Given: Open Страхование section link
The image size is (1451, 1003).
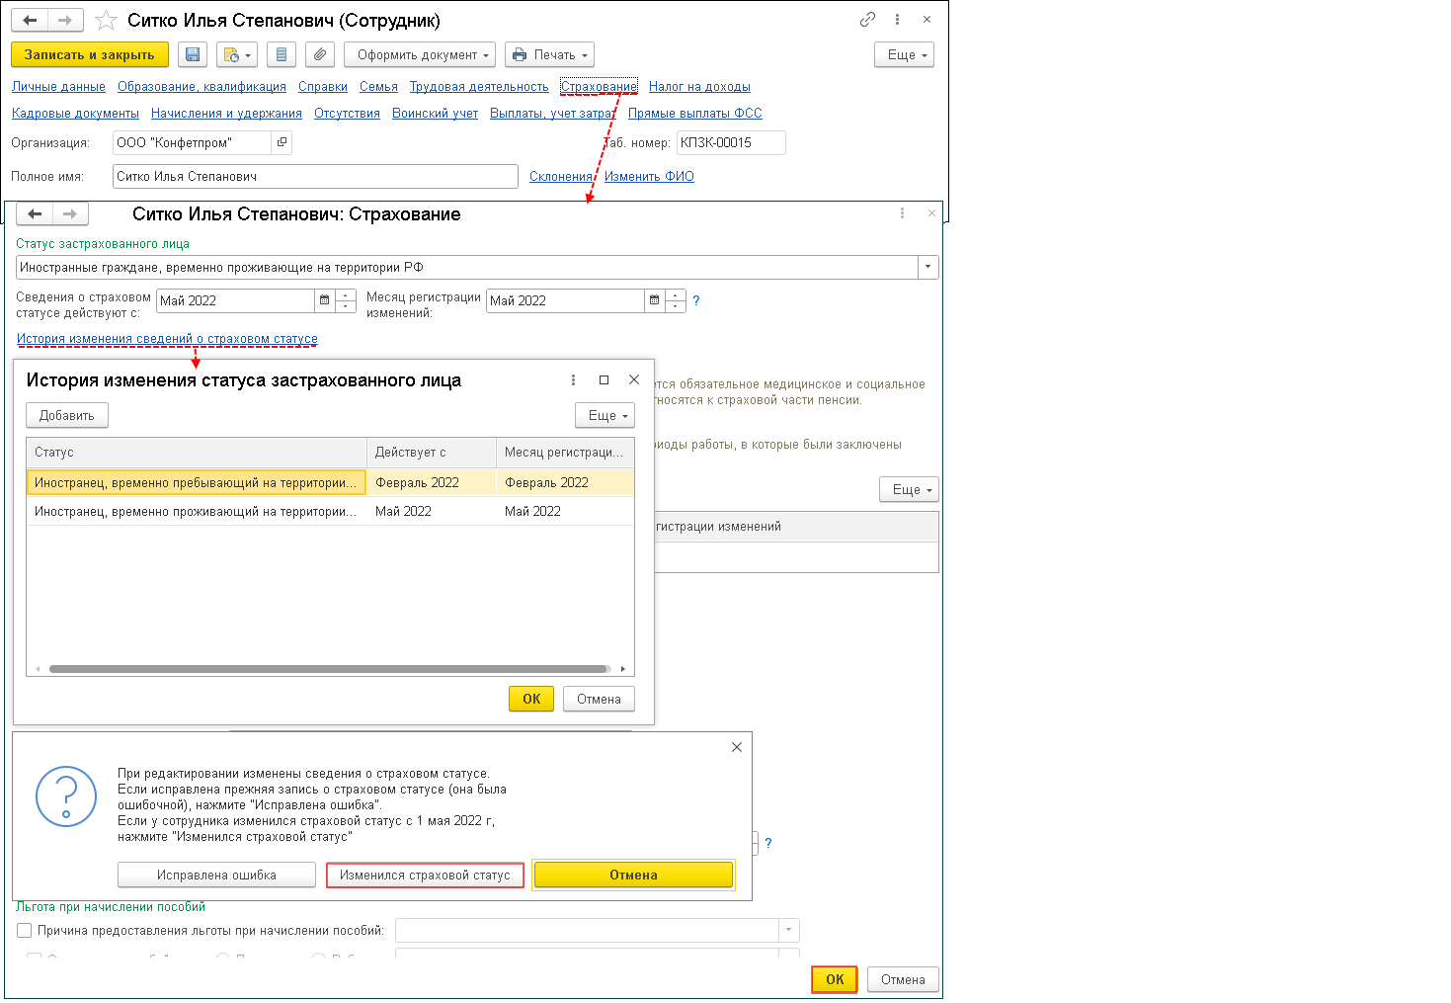Looking at the screenshot, I should point(599,87).
